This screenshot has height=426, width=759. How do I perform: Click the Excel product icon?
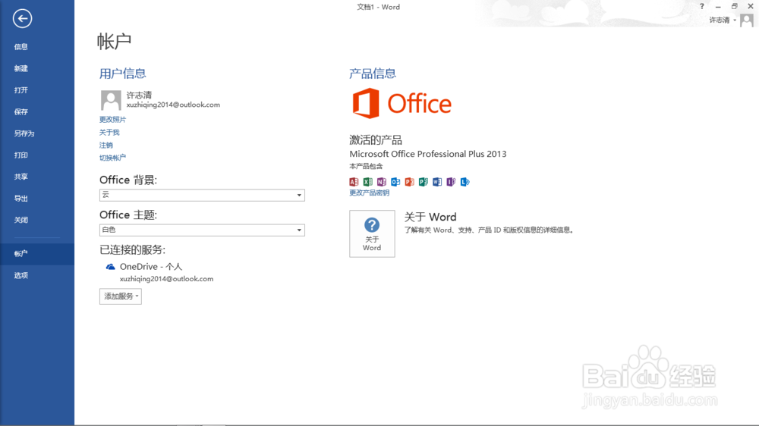point(368,182)
